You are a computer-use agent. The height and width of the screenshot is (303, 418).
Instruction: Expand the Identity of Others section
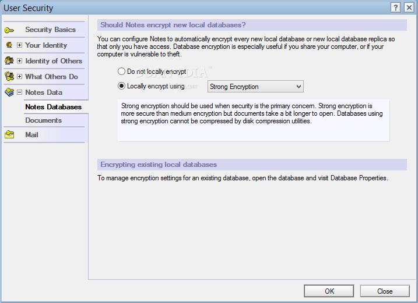[x=19, y=60]
